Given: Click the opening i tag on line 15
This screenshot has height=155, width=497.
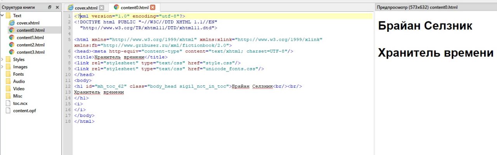Looking at the screenshot, I should (x=78, y=104).
